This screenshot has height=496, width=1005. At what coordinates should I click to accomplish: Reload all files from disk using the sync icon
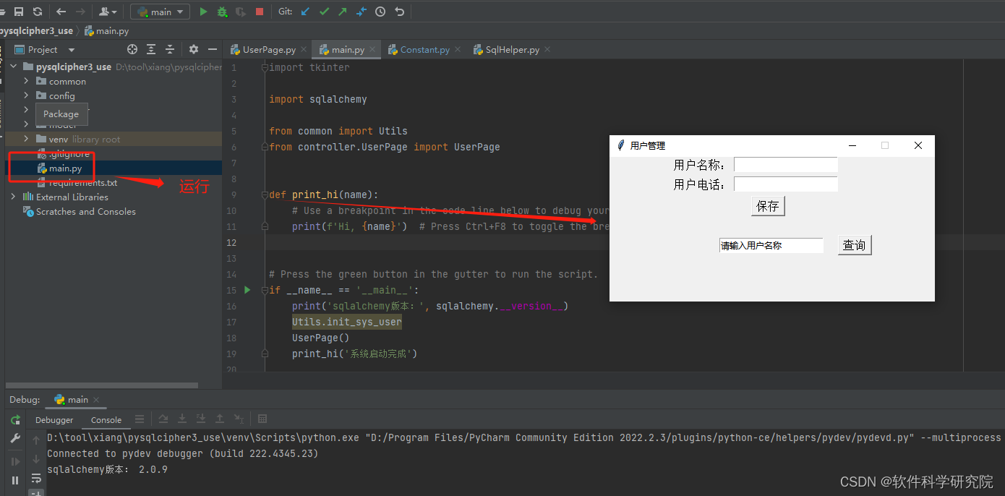38,12
